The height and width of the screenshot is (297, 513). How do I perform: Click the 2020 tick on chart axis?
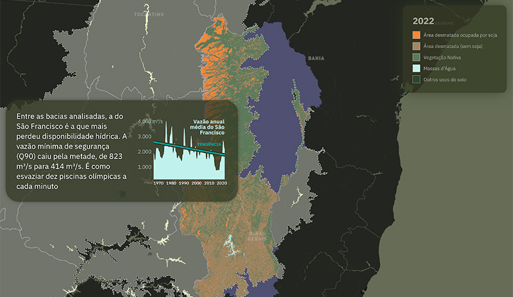tap(221, 183)
